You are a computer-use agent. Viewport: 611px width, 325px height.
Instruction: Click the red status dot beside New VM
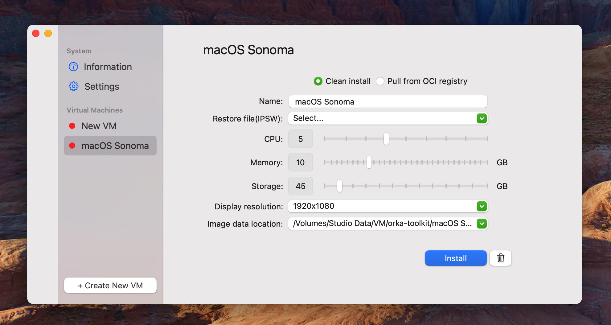[x=72, y=125]
